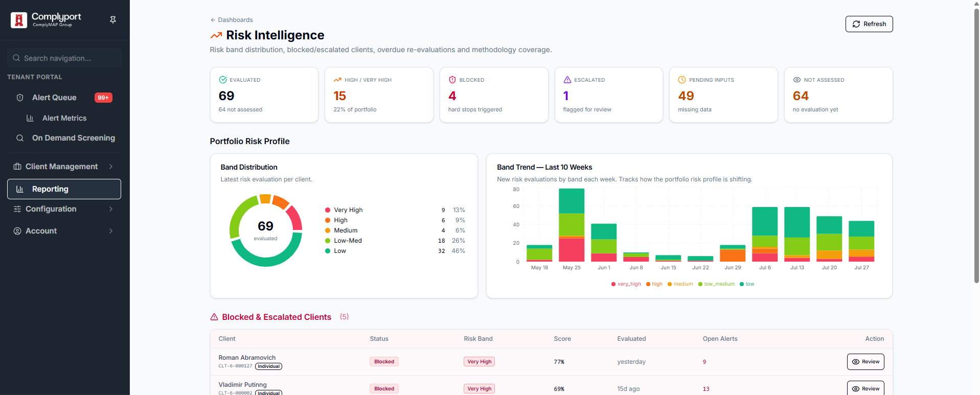This screenshot has width=980, height=395.
Task: Click the Open Alerts column header
Action: pyautogui.click(x=720, y=339)
